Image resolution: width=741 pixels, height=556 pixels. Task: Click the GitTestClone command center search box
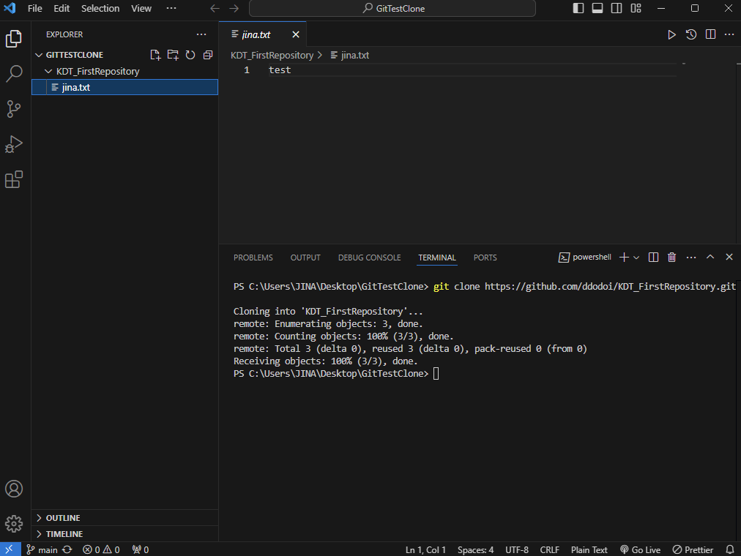click(x=392, y=9)
